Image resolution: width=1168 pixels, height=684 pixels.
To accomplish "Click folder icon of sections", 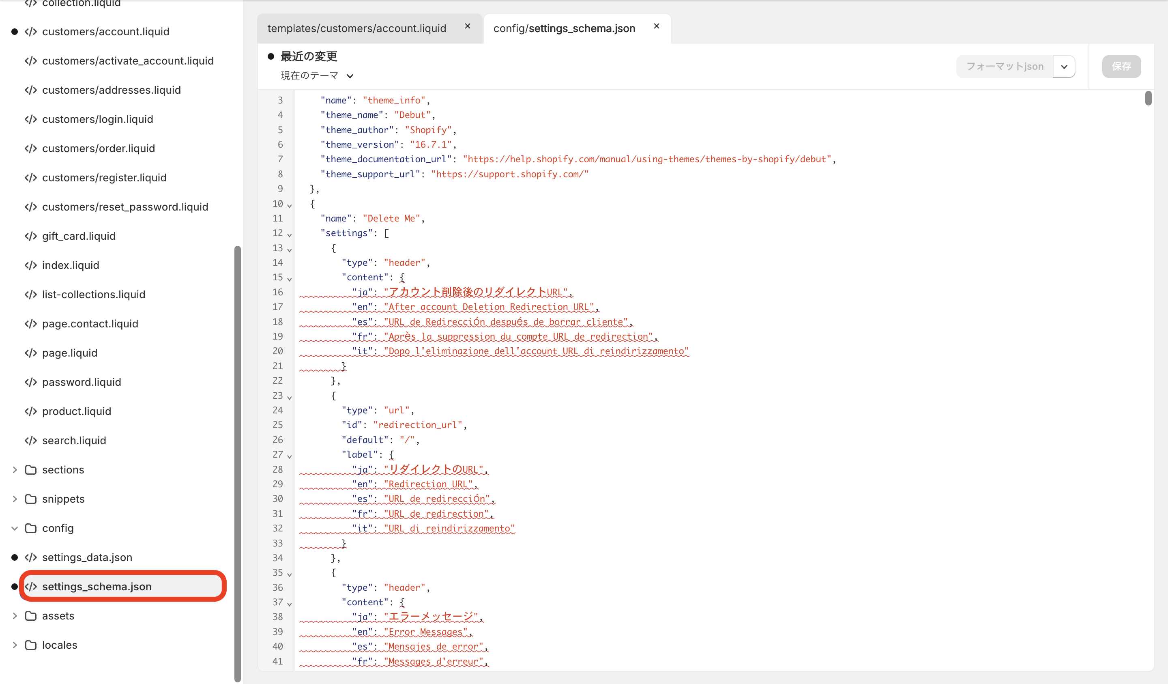I will (x=30, y=470).
